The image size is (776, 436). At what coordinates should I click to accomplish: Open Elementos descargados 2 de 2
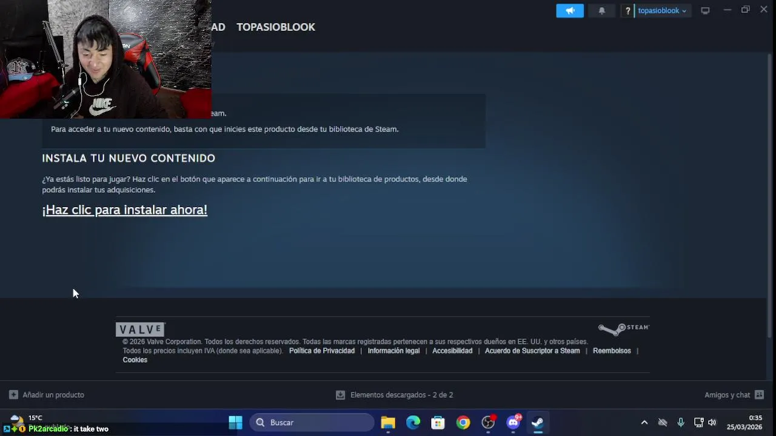click(x=401, y=395)
